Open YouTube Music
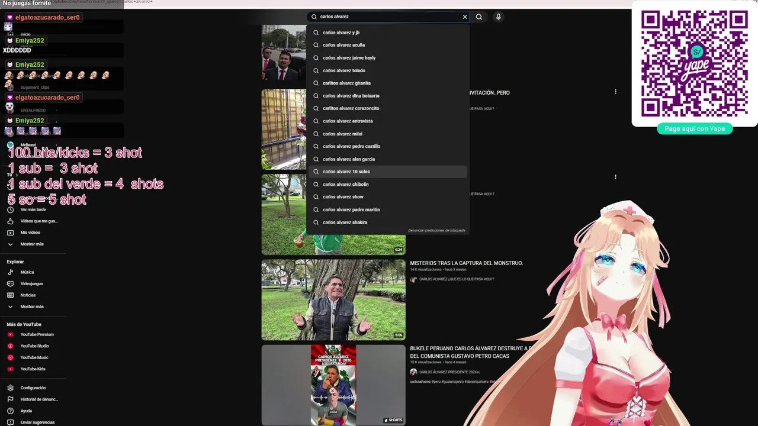The width and height of the screenshot is (758, 426). (34, 358)
